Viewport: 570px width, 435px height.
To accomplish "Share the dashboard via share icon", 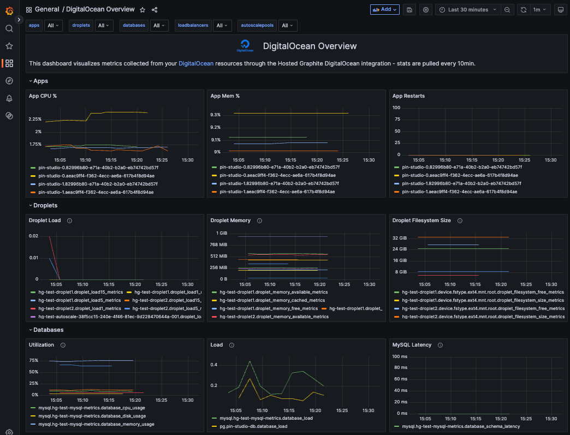I will click(x=155, y=10).
